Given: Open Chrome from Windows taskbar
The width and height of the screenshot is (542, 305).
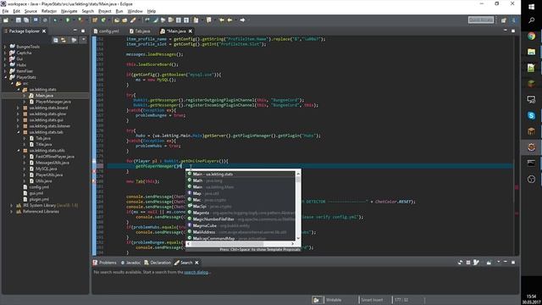Looking at the screenshot, I should (x=531, y=36).
